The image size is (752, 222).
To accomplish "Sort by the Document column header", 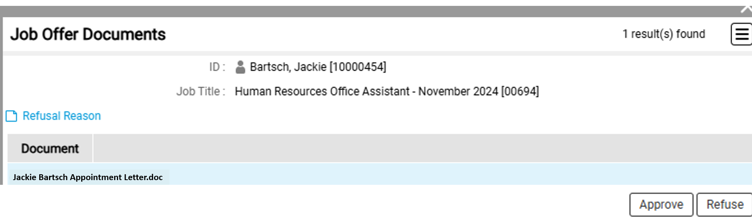I will 50,148.
